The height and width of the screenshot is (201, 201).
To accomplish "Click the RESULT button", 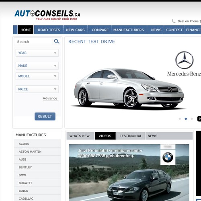I will 45,116.
